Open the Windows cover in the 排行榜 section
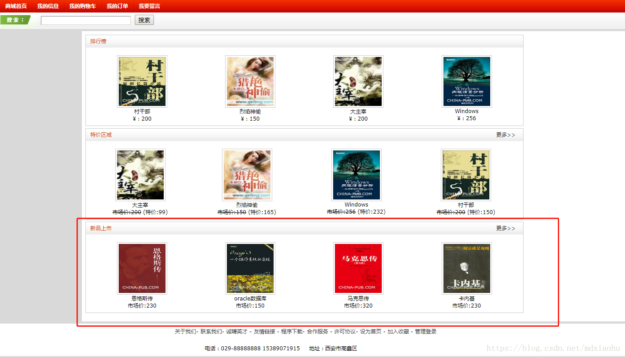Image resolution: width=625 pixels, height=357 pixels. tap(467, 81)
